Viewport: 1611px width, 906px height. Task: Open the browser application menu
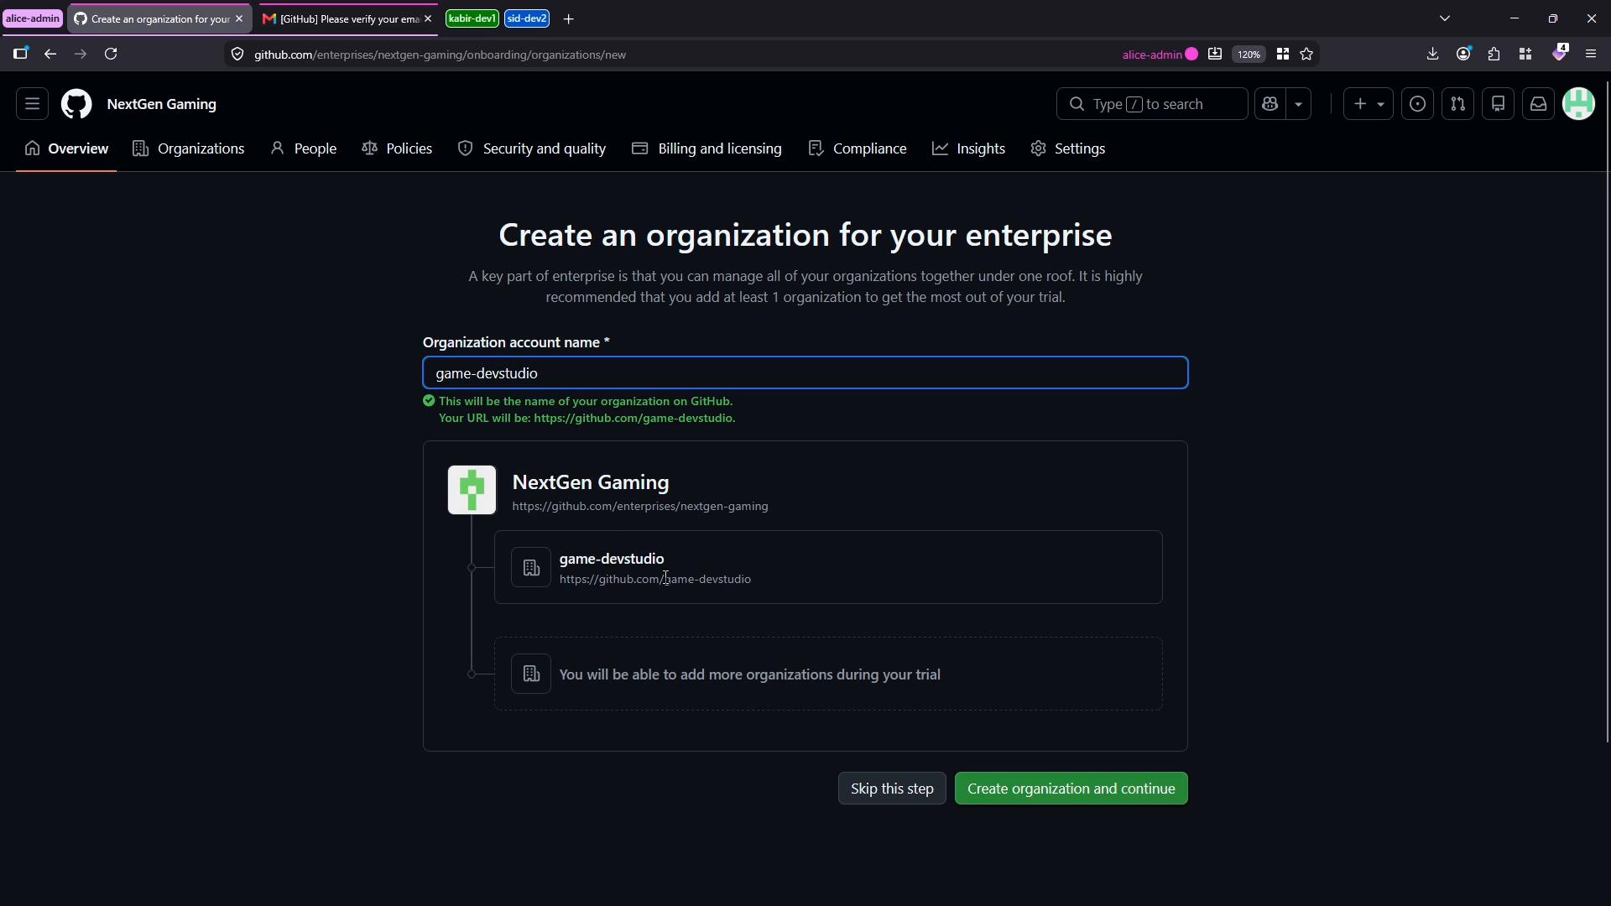click(1591, 55)
